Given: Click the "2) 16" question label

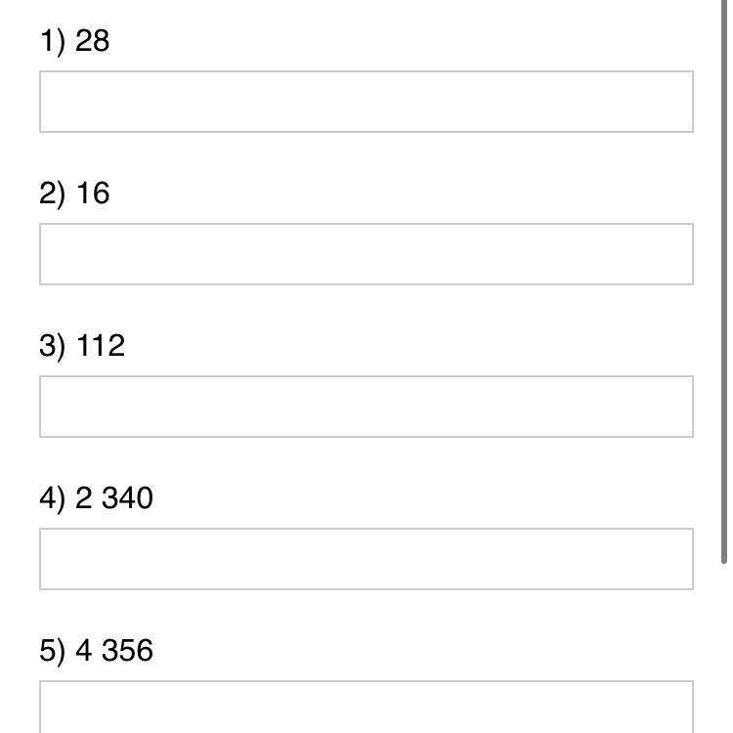Looking at the screenshot, I should [x=75, y=194].
